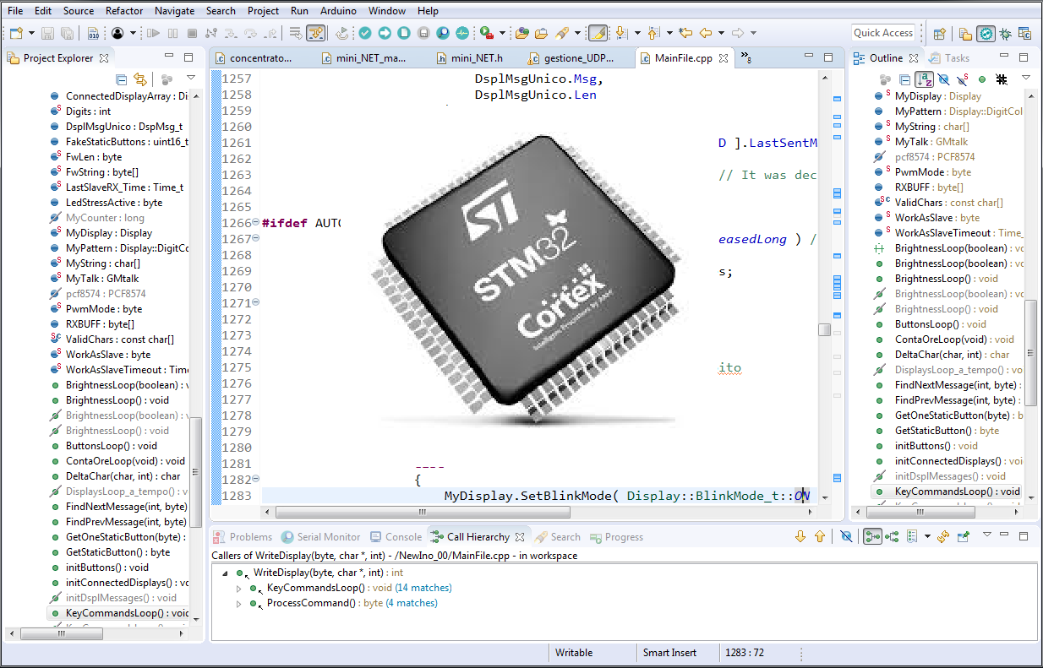Click the Back navigation yellow arrow

point(705,33)
